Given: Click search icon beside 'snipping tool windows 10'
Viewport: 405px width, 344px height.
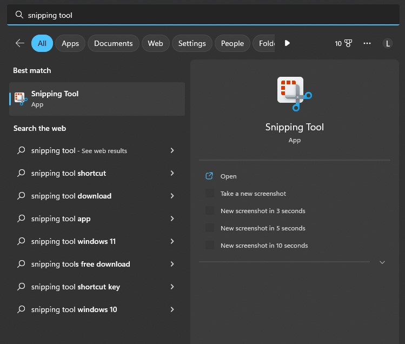Looking at the screenshot, I should click(x=21, y=309).
